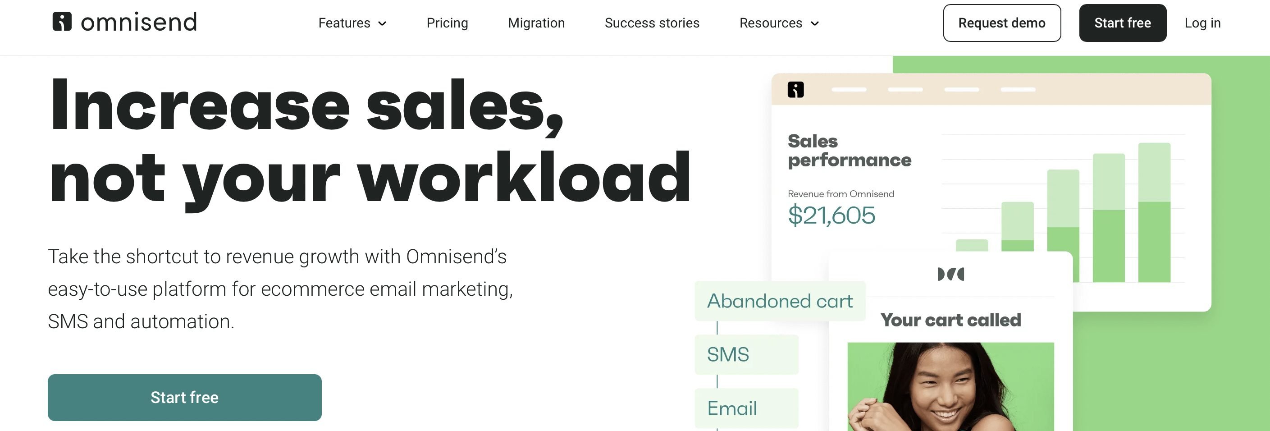The height and width of the screenshot is (431, 1270).
Task: Click the Omnisend icon in dashboard mockup
Action: click(795, 90)
